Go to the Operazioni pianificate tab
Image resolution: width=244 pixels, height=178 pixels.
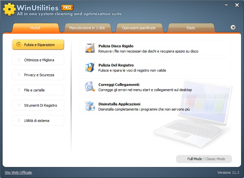(139, 28)
